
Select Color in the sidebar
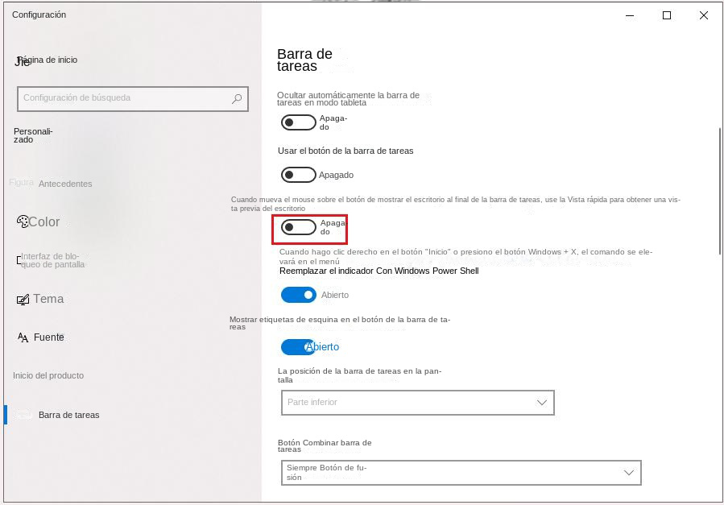click(x=43, y=222)
